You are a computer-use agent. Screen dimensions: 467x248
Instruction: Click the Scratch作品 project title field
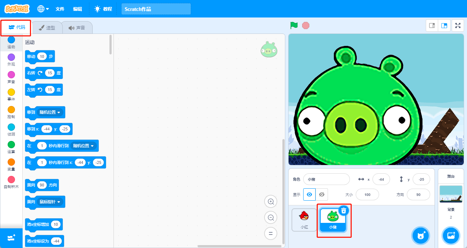(x=156, y=9)
